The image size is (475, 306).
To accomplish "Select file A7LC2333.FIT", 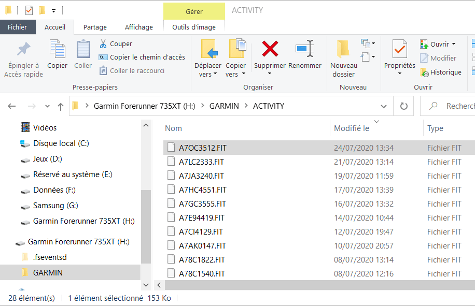I will (201, 162).
